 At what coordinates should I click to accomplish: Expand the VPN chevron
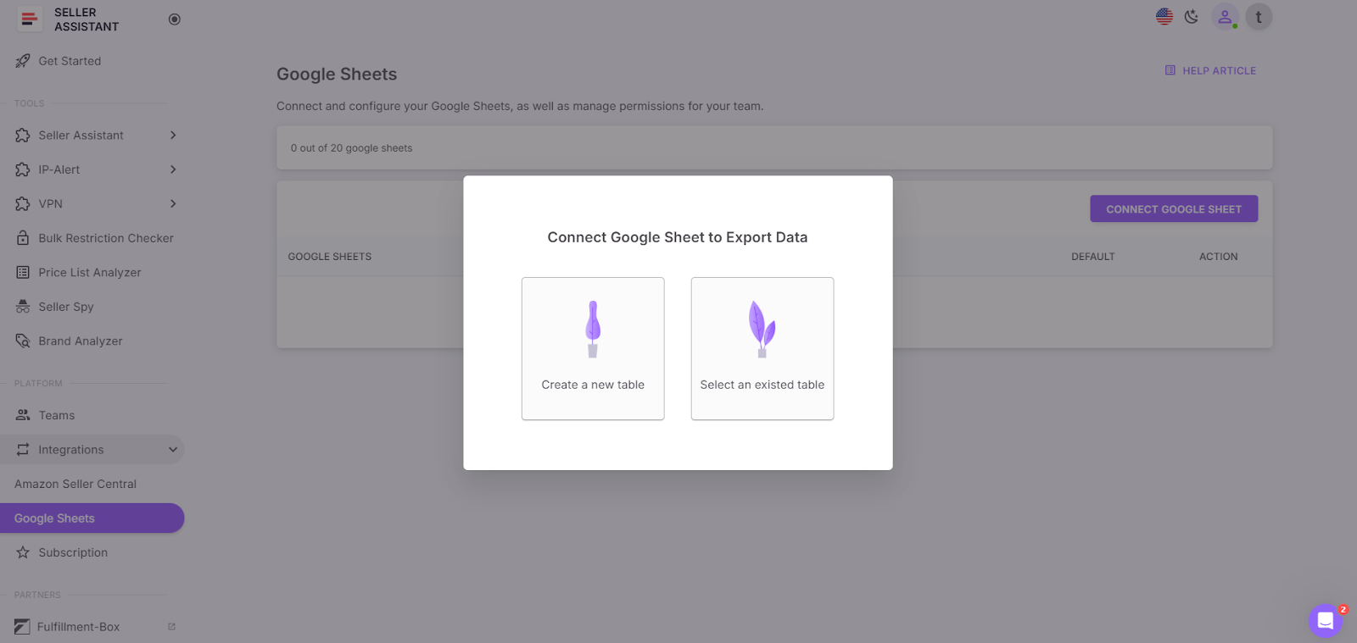(173, 204)
